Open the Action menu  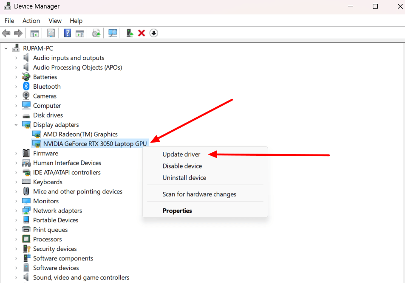coord(31,21)
